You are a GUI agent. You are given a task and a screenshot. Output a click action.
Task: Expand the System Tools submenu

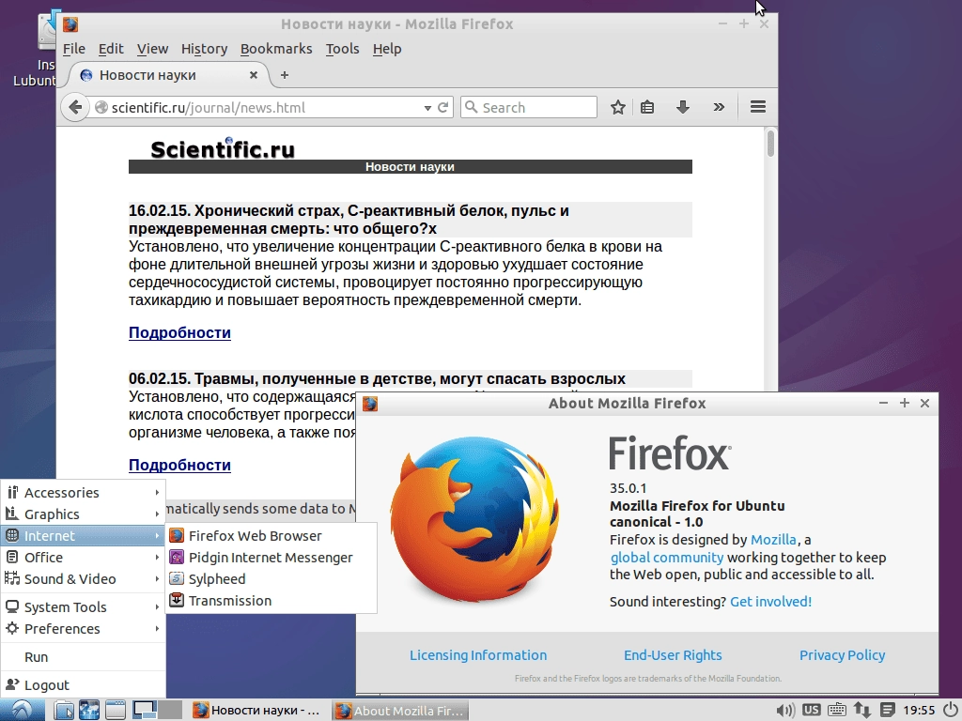tap(84, 607)
